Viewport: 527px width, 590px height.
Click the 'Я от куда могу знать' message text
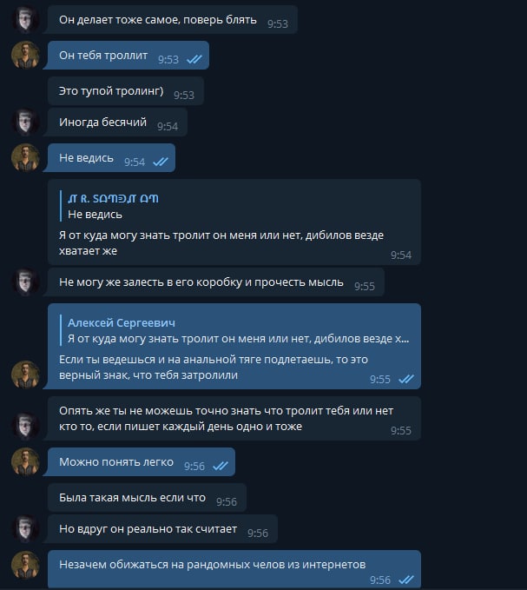coord(221,242)
